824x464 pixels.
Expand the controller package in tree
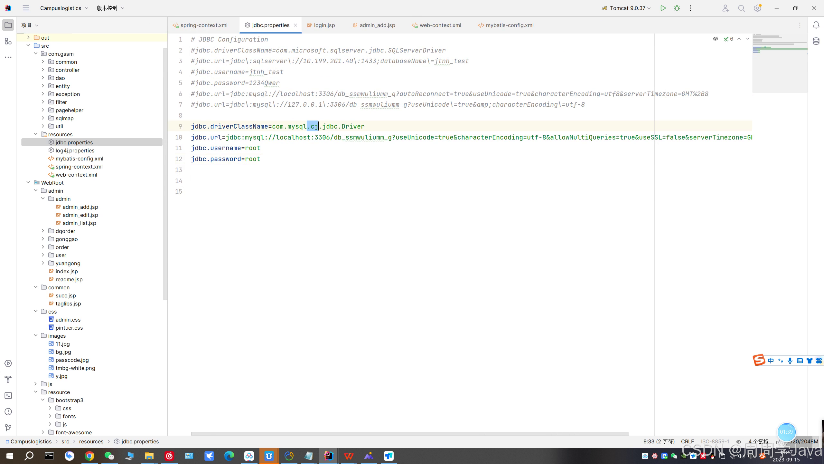[x=43, y=70]
